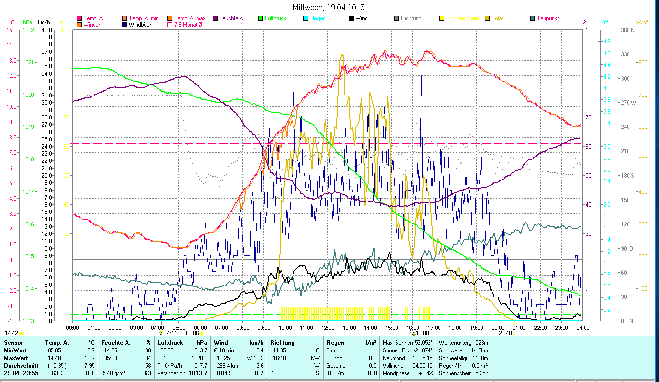The height and width of the screenshot is (382, 659).
Task: Click the sunset sun icon at 20:48
Action: click(x=514, y=333)
